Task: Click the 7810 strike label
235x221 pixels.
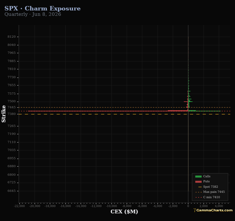Action: tap(12, 69)
